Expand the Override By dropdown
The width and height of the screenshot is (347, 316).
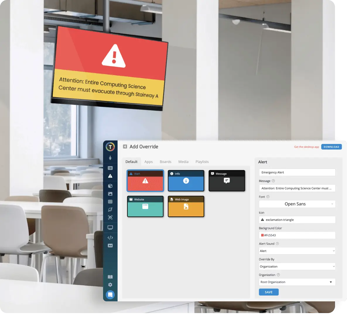(297, 267)
